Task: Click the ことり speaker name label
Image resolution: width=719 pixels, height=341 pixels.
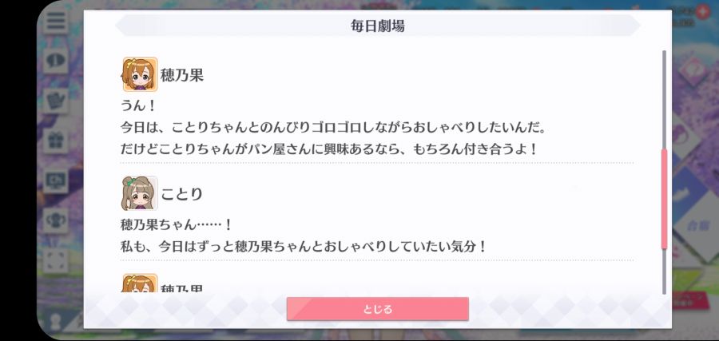Action: [x=181, y=194]
